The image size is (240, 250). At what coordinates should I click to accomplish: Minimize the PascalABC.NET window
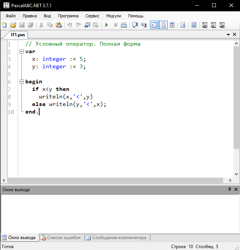click(197, 5)
